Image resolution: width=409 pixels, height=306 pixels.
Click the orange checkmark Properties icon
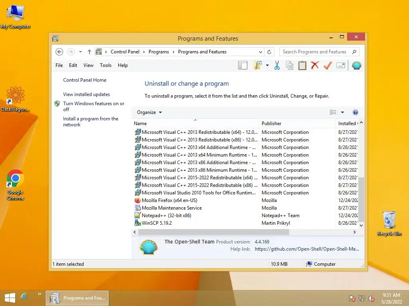tap(328, 65)
